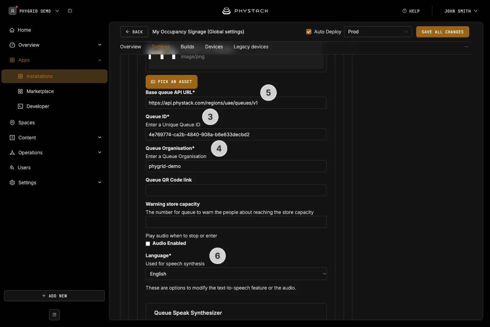This screenshot has width=490, height=327.
Task: Click the info icon next to Phygrid Demo
Action: tap(70, 11)
